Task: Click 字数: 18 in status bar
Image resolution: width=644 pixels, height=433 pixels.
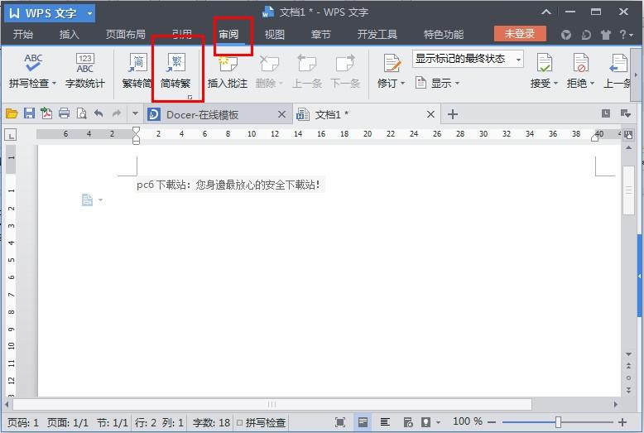Action: click(211, 422)
